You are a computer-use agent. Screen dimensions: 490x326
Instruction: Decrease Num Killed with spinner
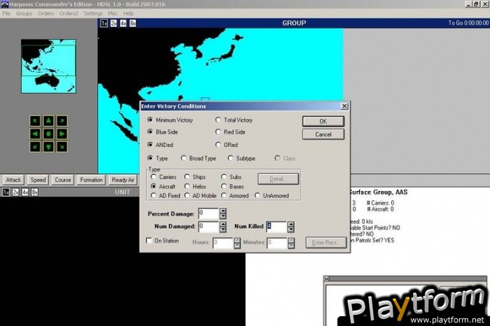[x=290, y=229]
